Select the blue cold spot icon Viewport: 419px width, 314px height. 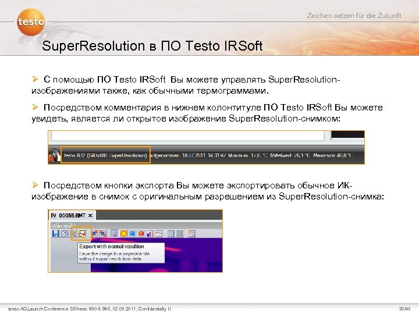click(132, 234)
